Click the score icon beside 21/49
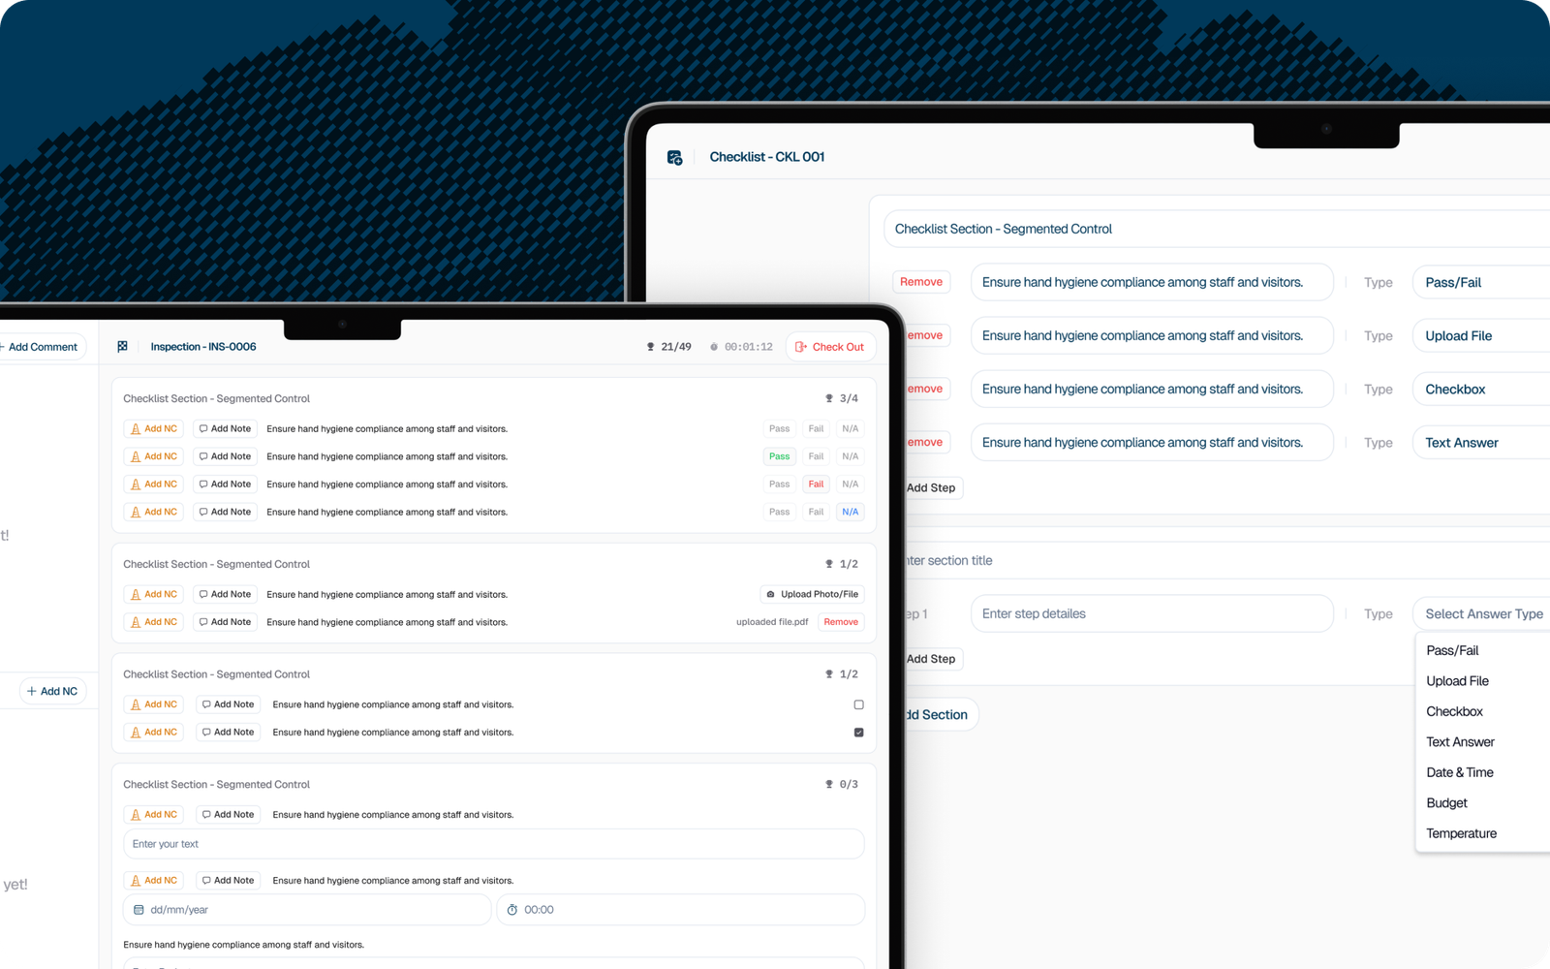Screen dimensions: 1550x969 pos(651,347)
